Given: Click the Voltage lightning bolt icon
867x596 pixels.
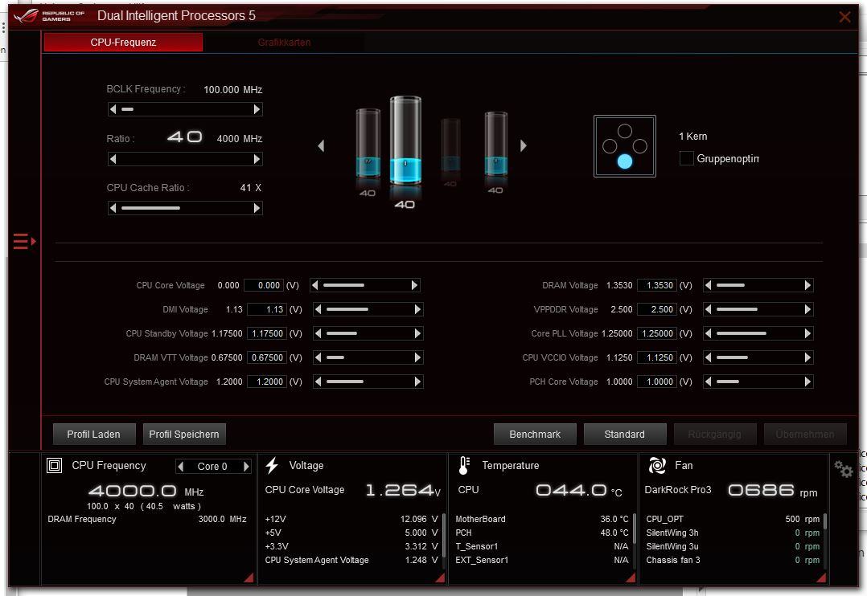Looking at the screenshot, I should pos(272,466).
